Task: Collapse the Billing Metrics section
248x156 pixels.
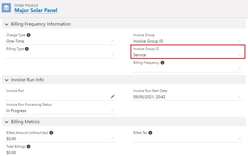Action: point(7,122)
